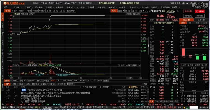Switch chart to 5分钟 period
The height and width of the screenshot is (110, 210).
click(x=22, y=11)
